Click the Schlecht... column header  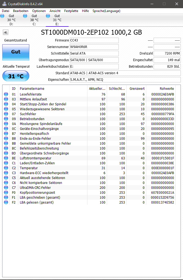117,89
